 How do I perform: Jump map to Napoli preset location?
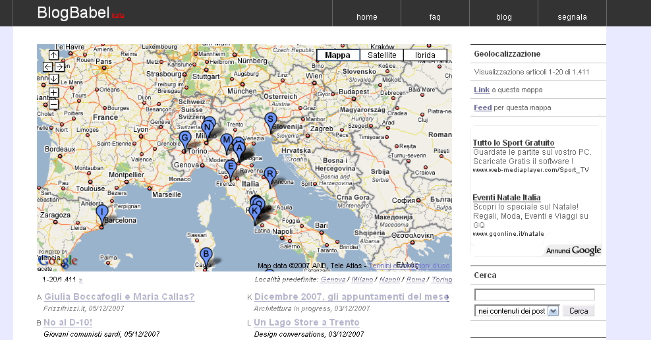point(390,279)
